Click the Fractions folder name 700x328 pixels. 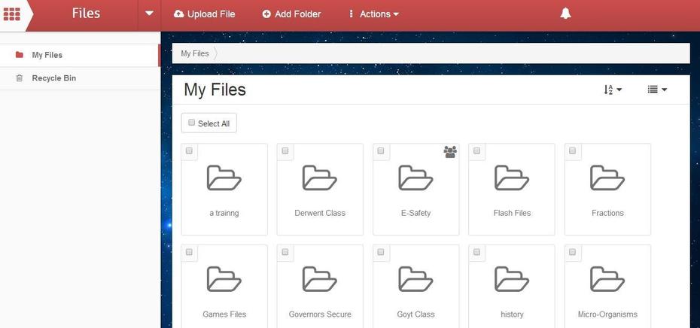[x=607, y=214]
